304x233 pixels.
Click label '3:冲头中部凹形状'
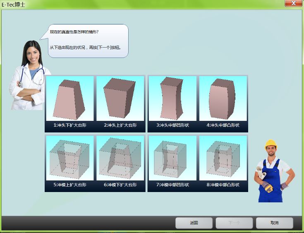click(x=172, y=125)
